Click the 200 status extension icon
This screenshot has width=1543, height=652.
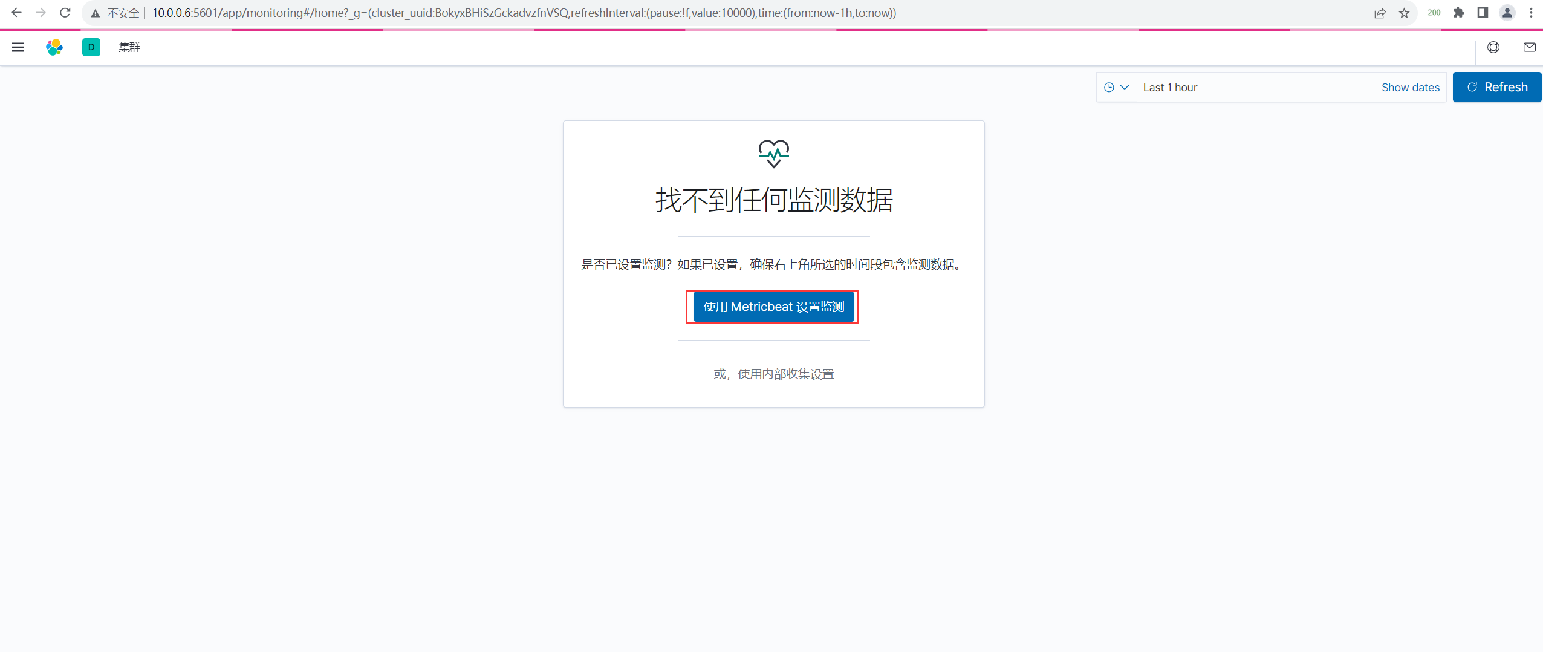[x=1434, y=13]
